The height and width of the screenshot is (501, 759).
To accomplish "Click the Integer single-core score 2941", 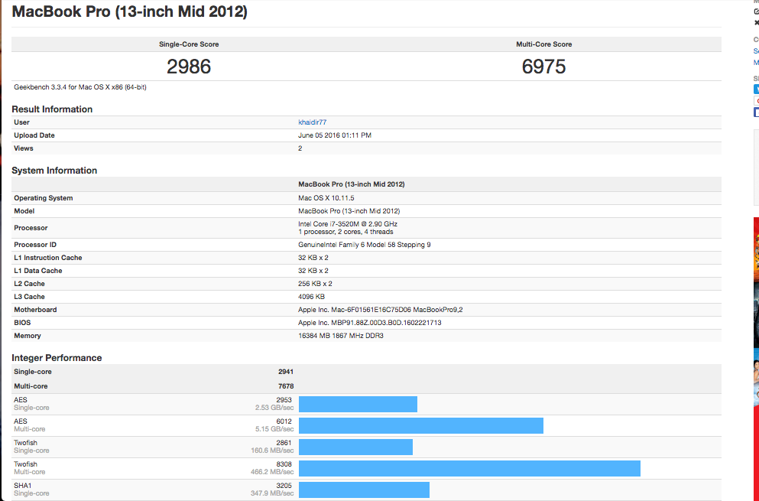I will tap(286, 372).
